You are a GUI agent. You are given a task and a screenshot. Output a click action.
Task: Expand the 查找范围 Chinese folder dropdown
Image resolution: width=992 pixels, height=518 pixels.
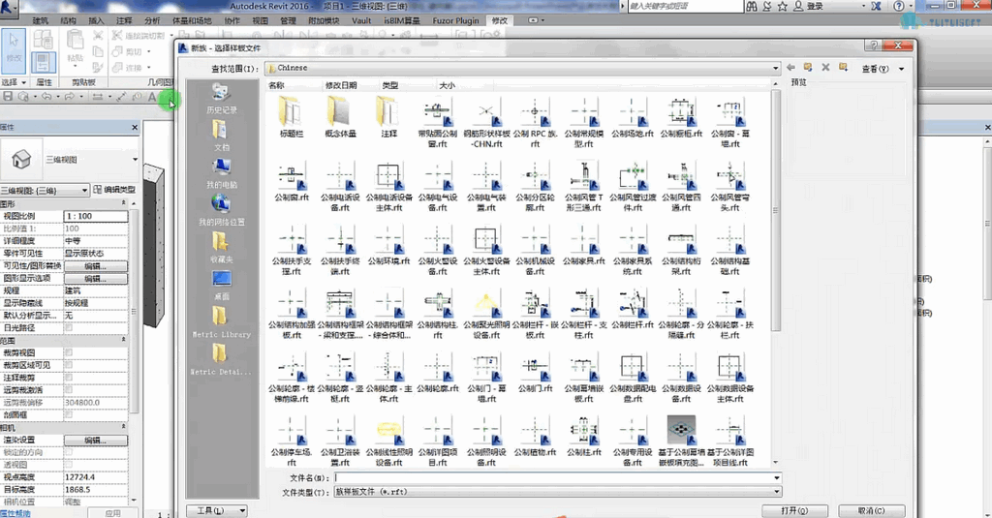tap(776, 68)
